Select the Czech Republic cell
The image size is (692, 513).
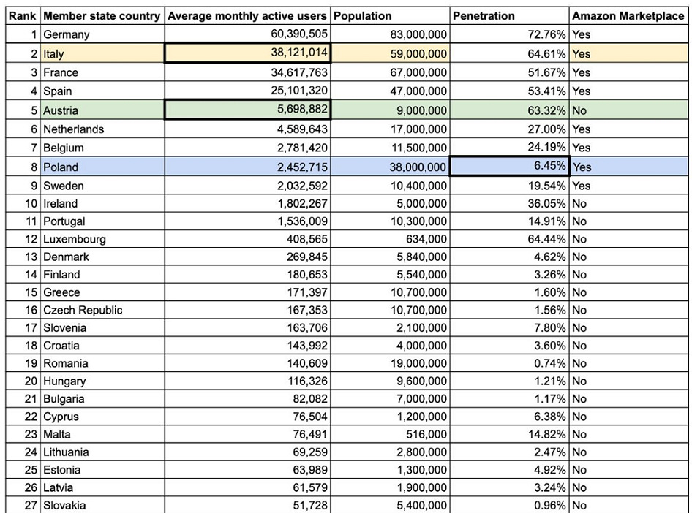[x=102, y=309]
